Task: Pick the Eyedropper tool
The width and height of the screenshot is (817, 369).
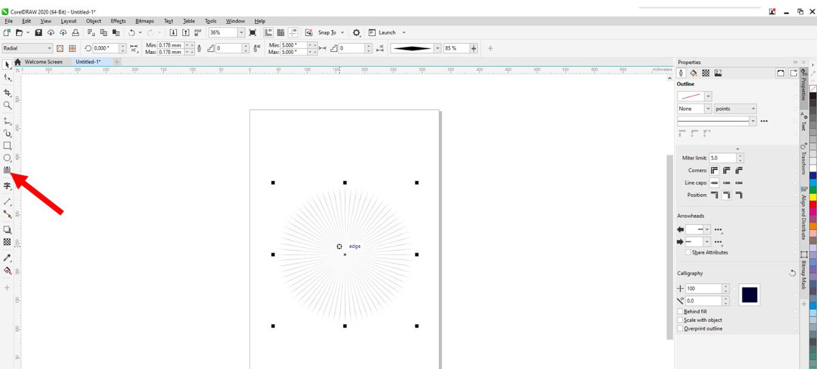Action: click(x=7, y=258)
